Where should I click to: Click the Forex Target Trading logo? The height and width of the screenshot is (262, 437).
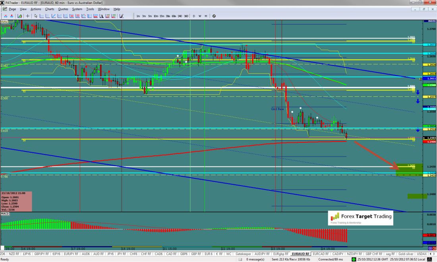(x=361, y=217)
